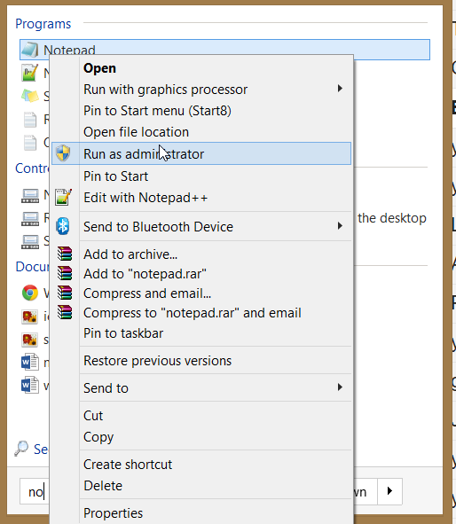Click the Chrome document result icon
This screenshot has height=524, width=456.
30,293
